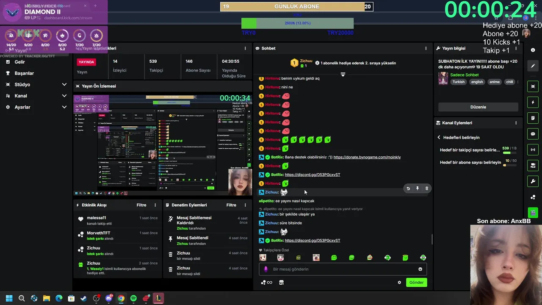Open Etkinlik Akışı three-dot menu

(x=155, y=205)
